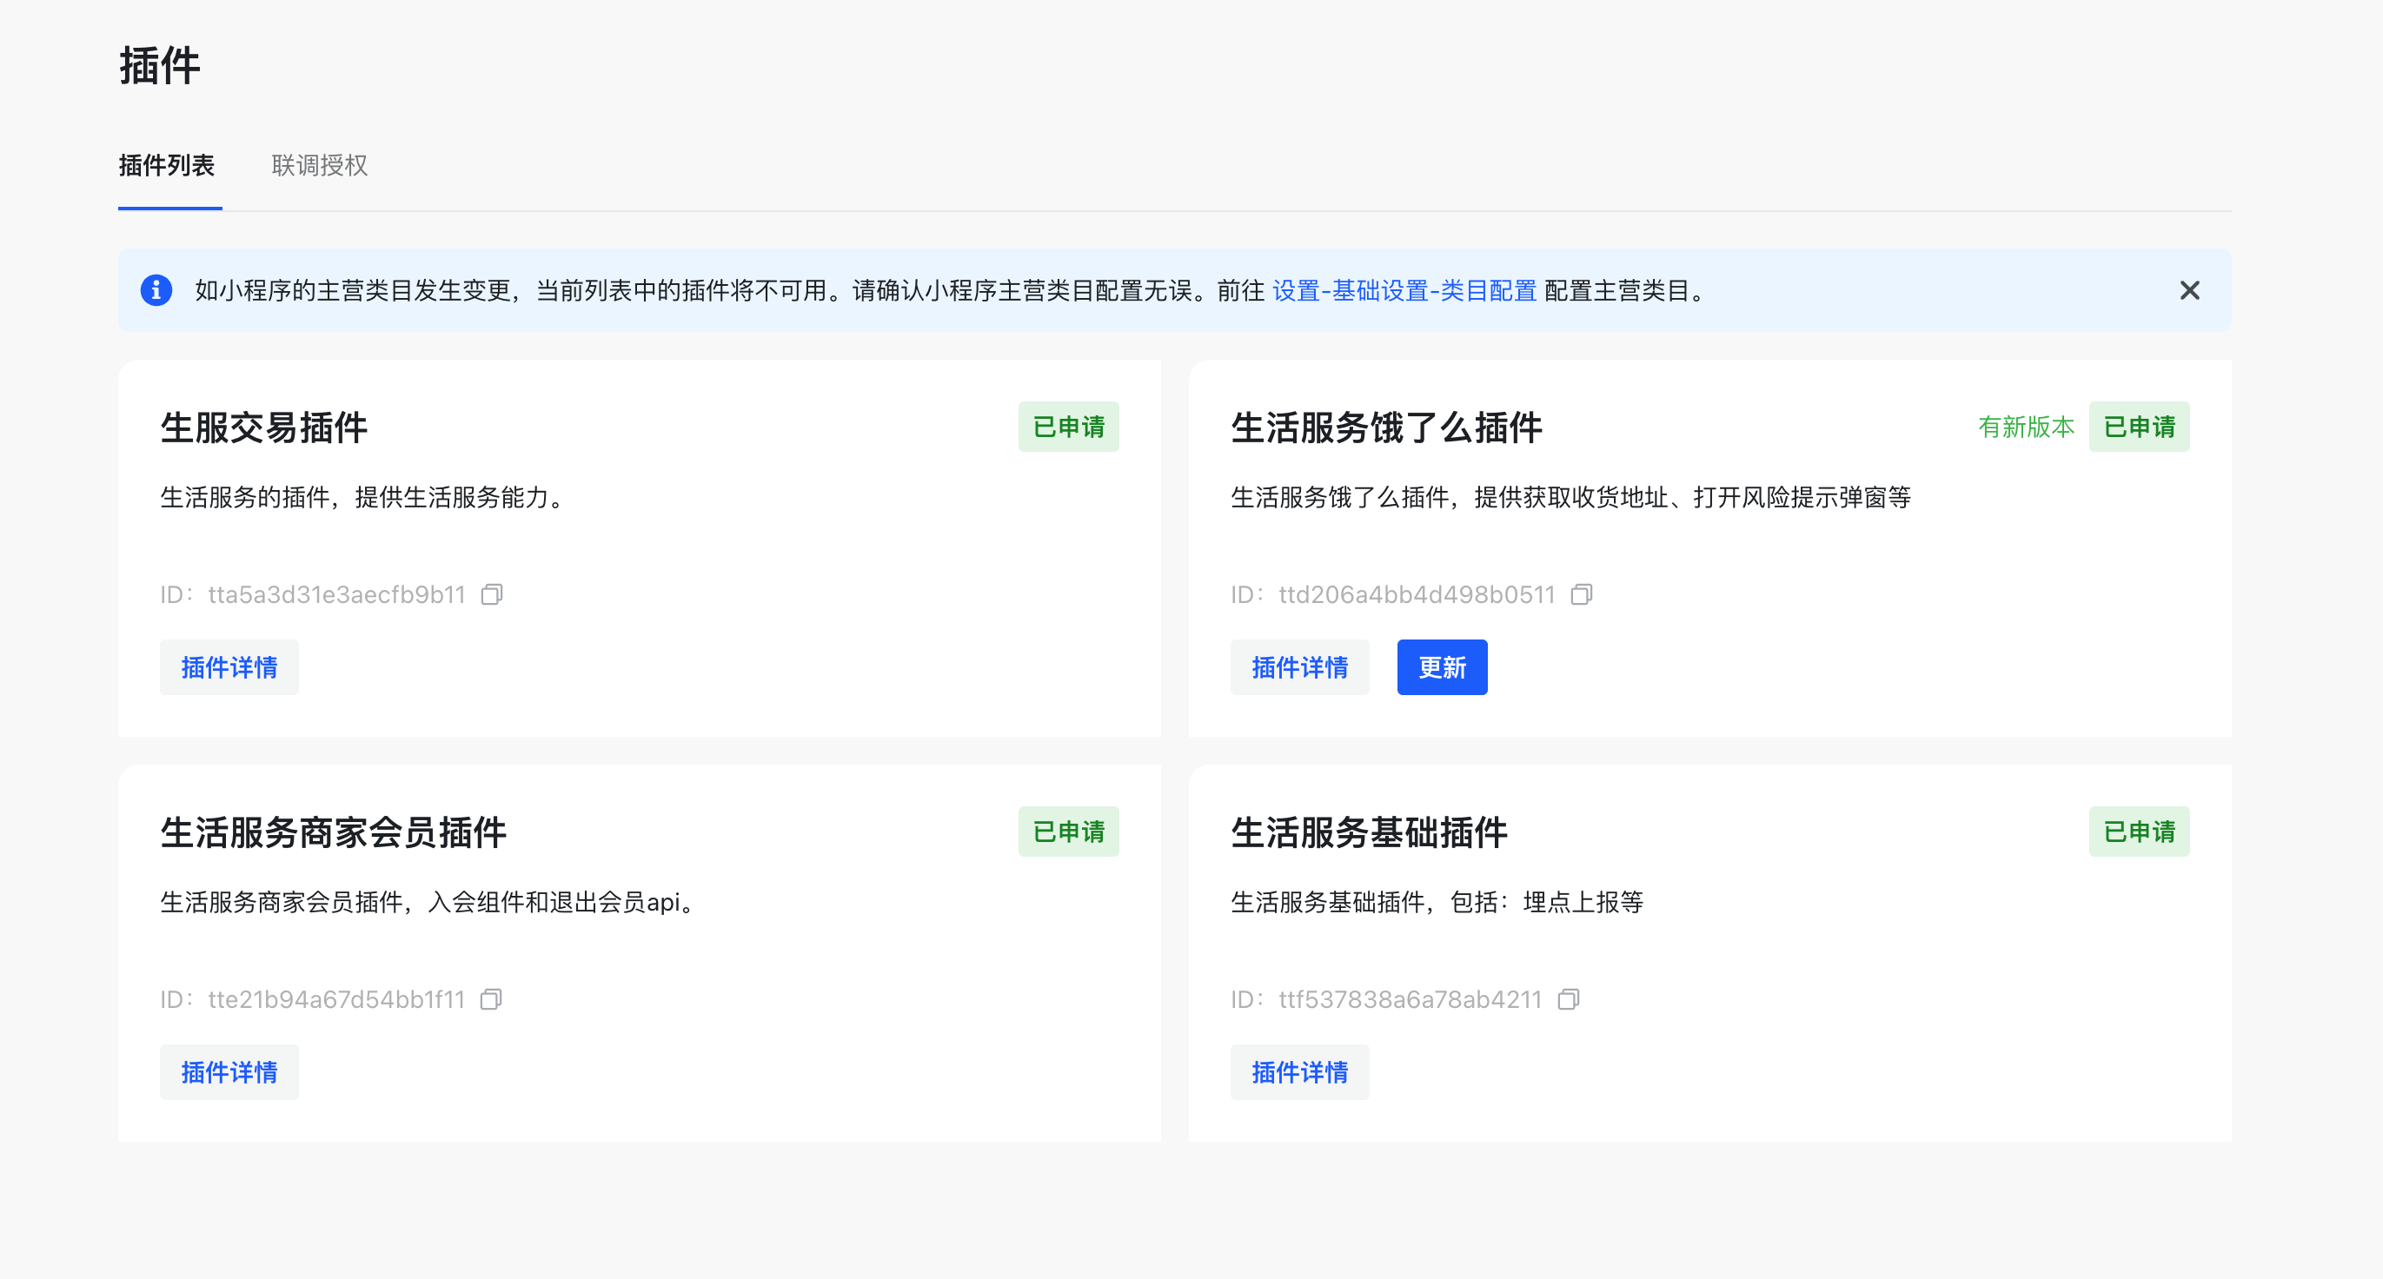Image resolution: width=2383 pixels, height=1279 pixels.
Task: Copy the 饿了么插件 ID ttd206a4bb4d498b0511
Action: pos(1582,593)
